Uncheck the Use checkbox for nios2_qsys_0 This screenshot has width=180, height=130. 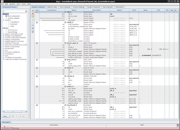tap(37, 43)
